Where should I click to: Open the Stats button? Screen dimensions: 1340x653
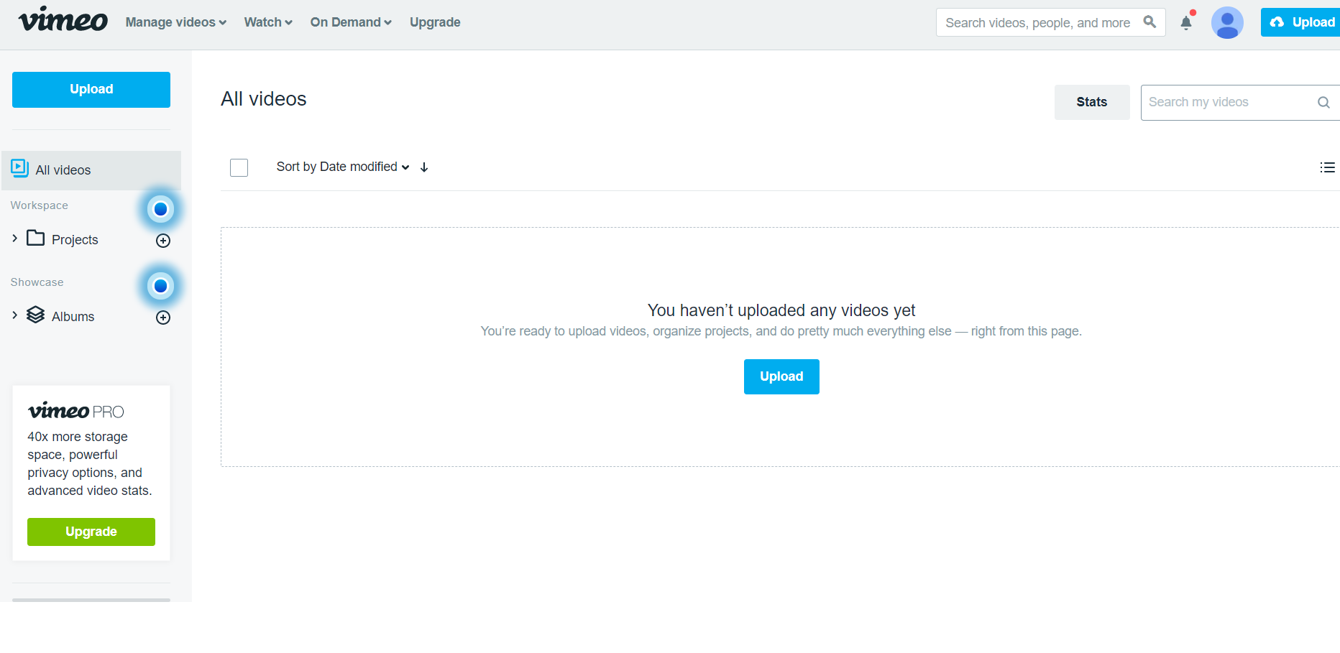coord(1092,102)
